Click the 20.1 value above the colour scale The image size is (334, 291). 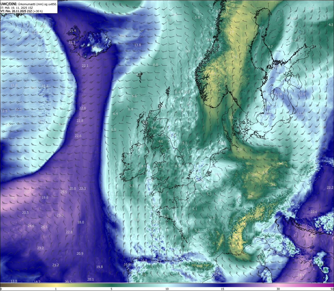tap(91, 280)
